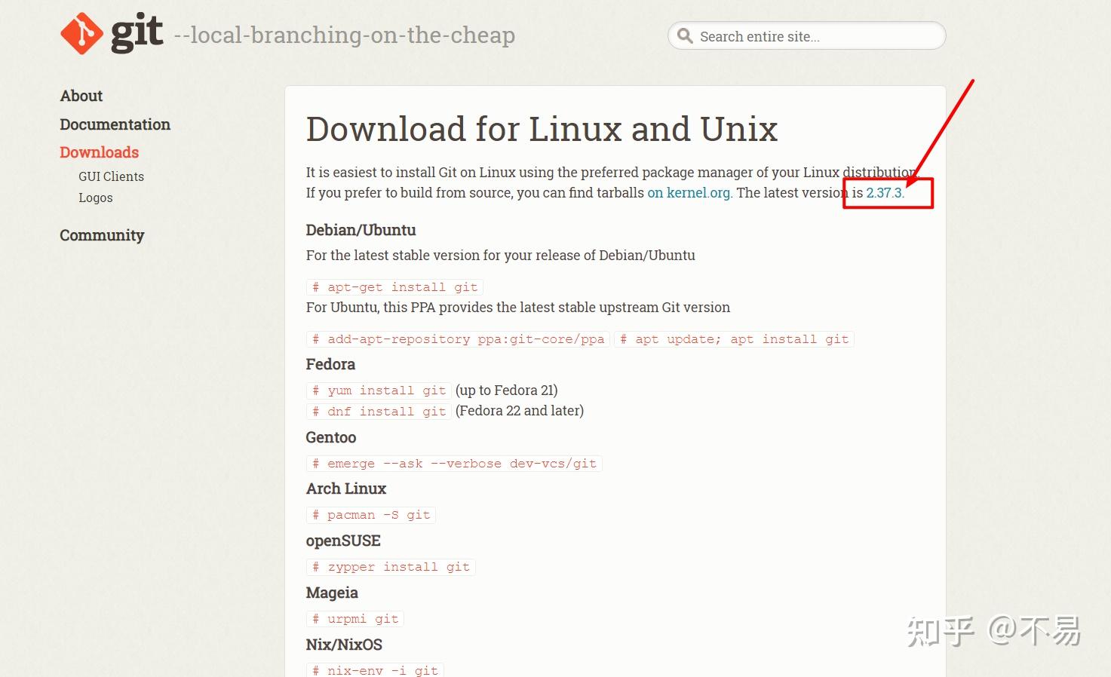Screen dimensions: 1111x677
Task: Click the openSUSE heading
Action: (343, 541)
